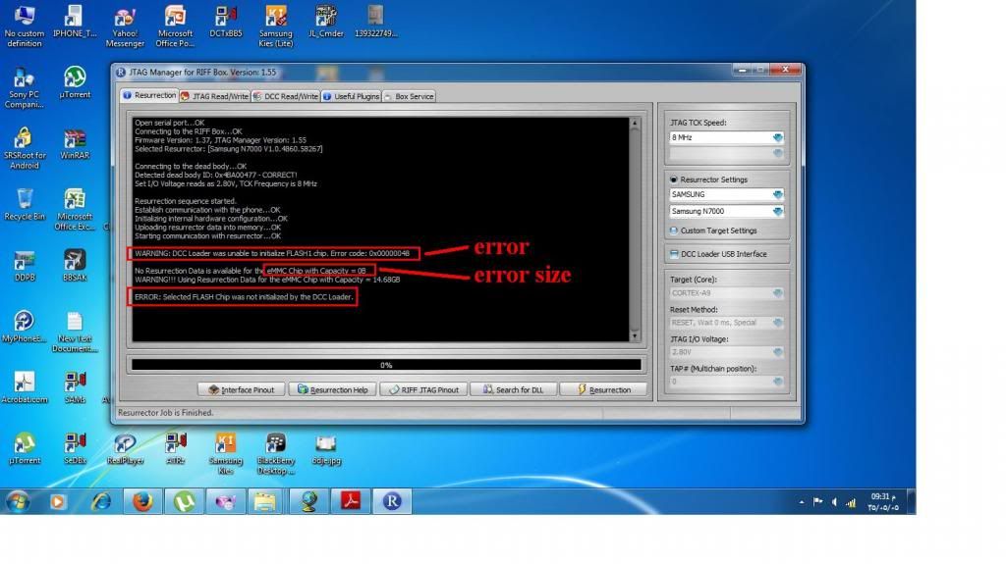Toggle the DCC Loader USB Interface option
This screenshot has width=1006, height=564.
click(673, 254)
